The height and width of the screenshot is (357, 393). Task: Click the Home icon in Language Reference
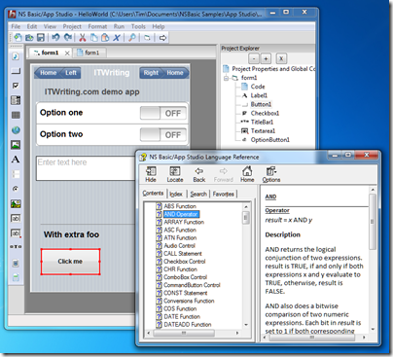tap(247, 174)
